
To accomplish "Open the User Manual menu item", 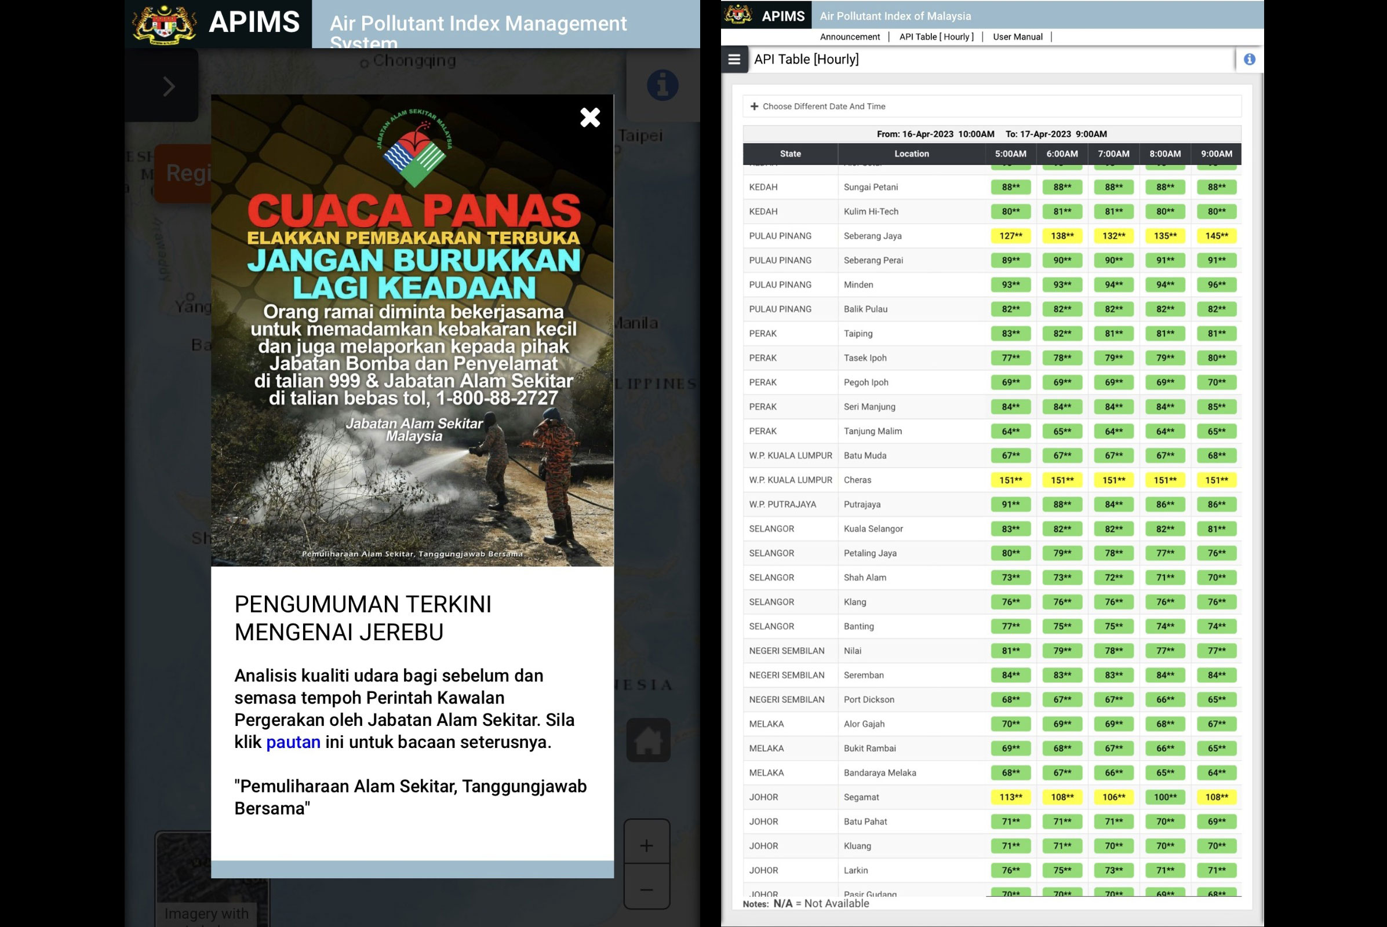I will 1017,37.
